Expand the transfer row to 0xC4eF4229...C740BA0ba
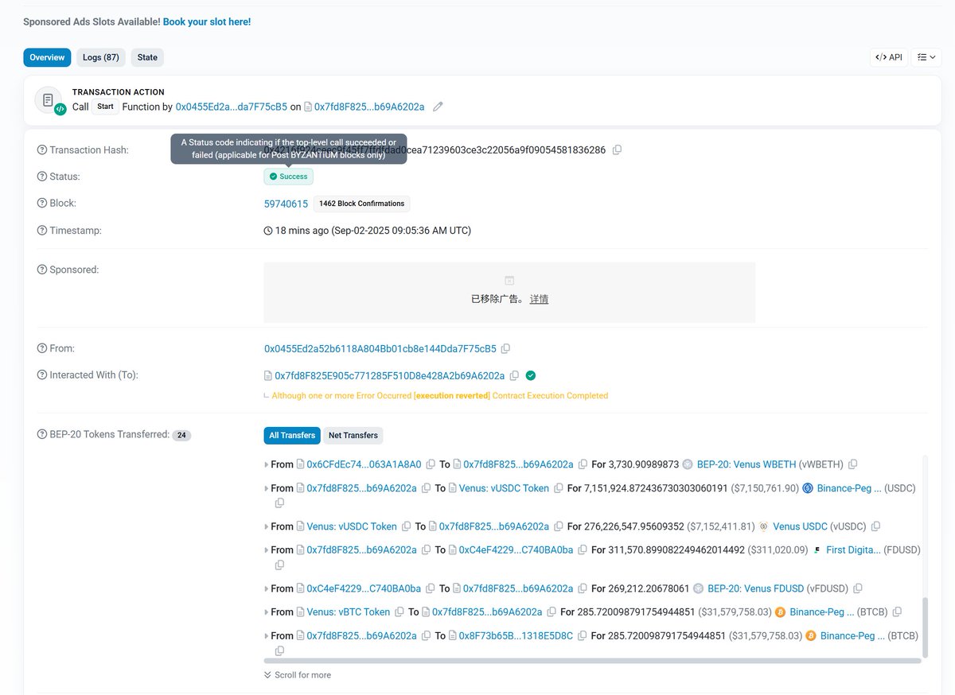 click(x=267, y=549)
